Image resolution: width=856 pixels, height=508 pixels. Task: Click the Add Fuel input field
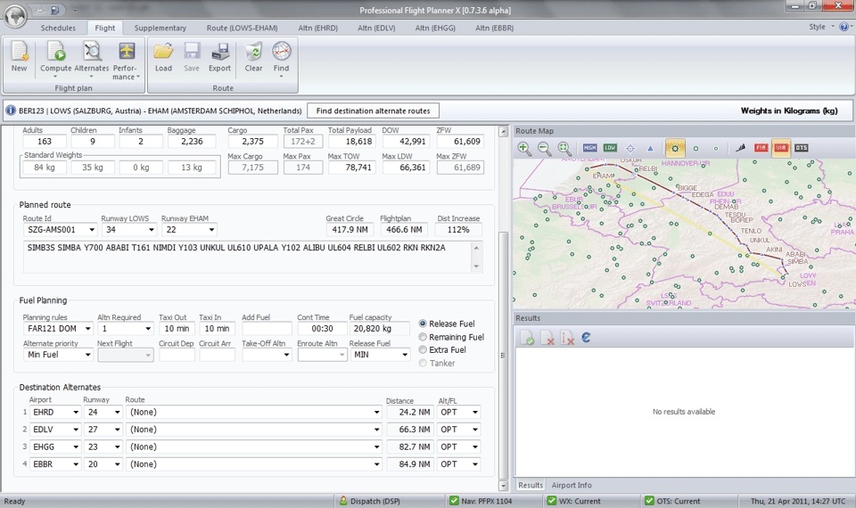267,329
